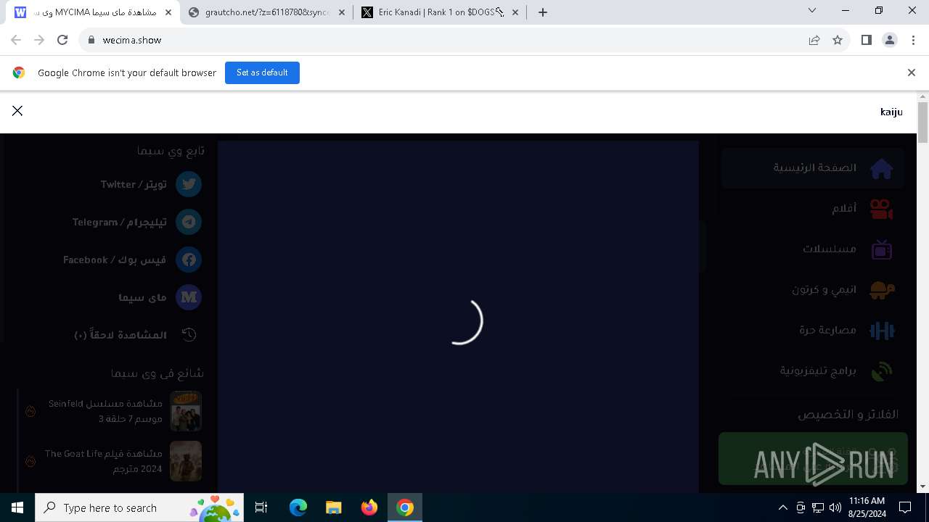Share this page icon
Screen dimensions: 929x522
(814, 41)
